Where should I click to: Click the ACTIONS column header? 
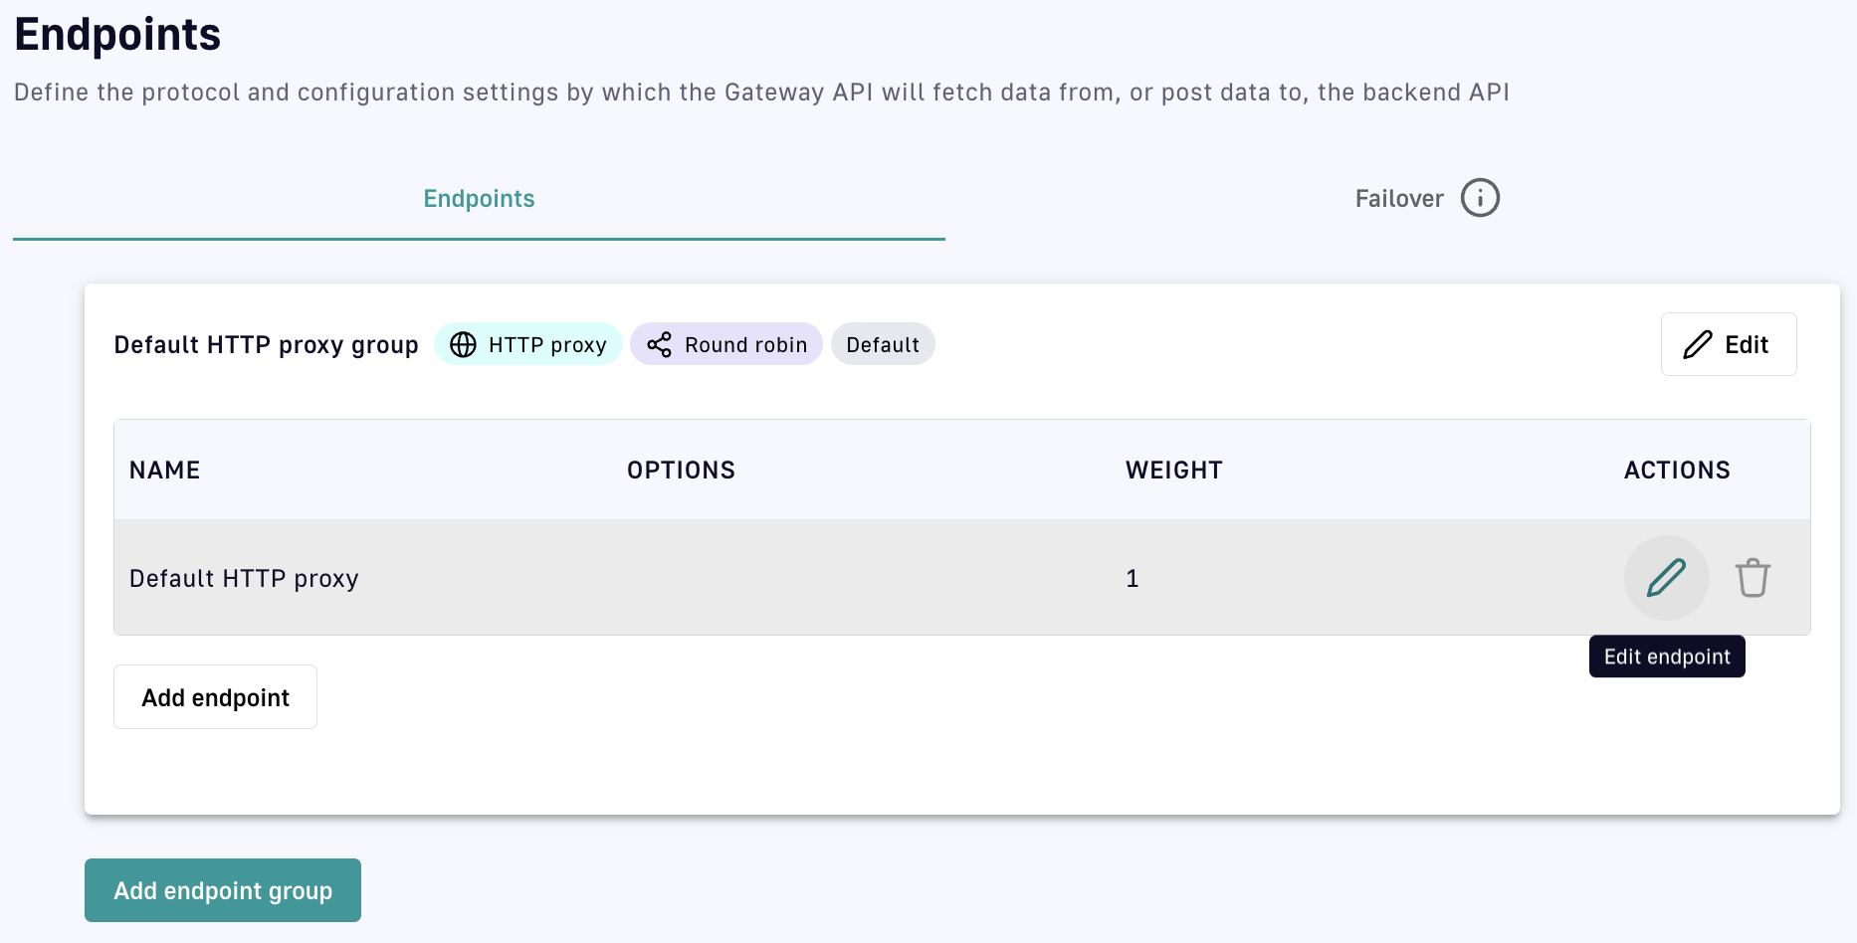[x=1677, y=471]
